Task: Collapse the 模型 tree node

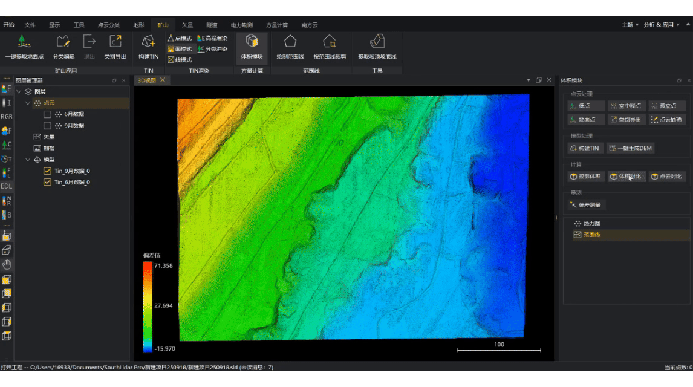Action: [x=28, y=160]
